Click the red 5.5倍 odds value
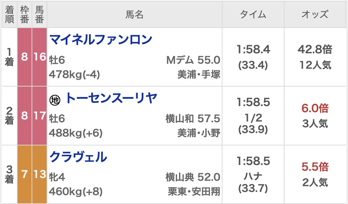 click(315, 167)
